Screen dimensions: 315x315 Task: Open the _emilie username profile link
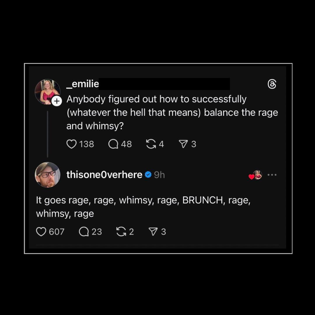[83, 84]
